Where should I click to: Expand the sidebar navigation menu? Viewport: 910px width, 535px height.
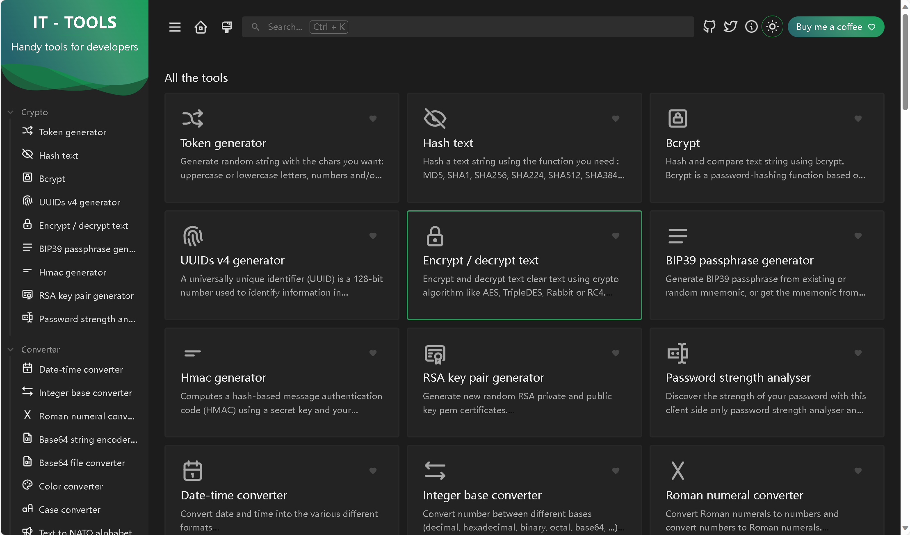(x=175, y=27)
